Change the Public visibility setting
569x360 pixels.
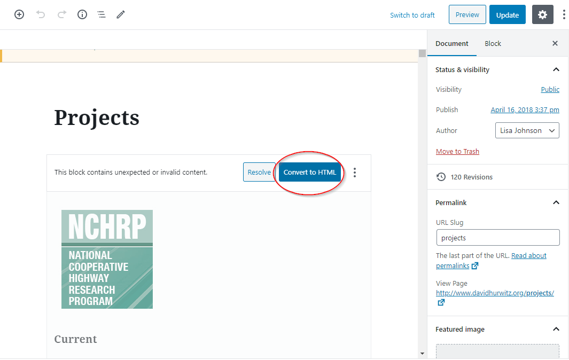tap(550, 89)
